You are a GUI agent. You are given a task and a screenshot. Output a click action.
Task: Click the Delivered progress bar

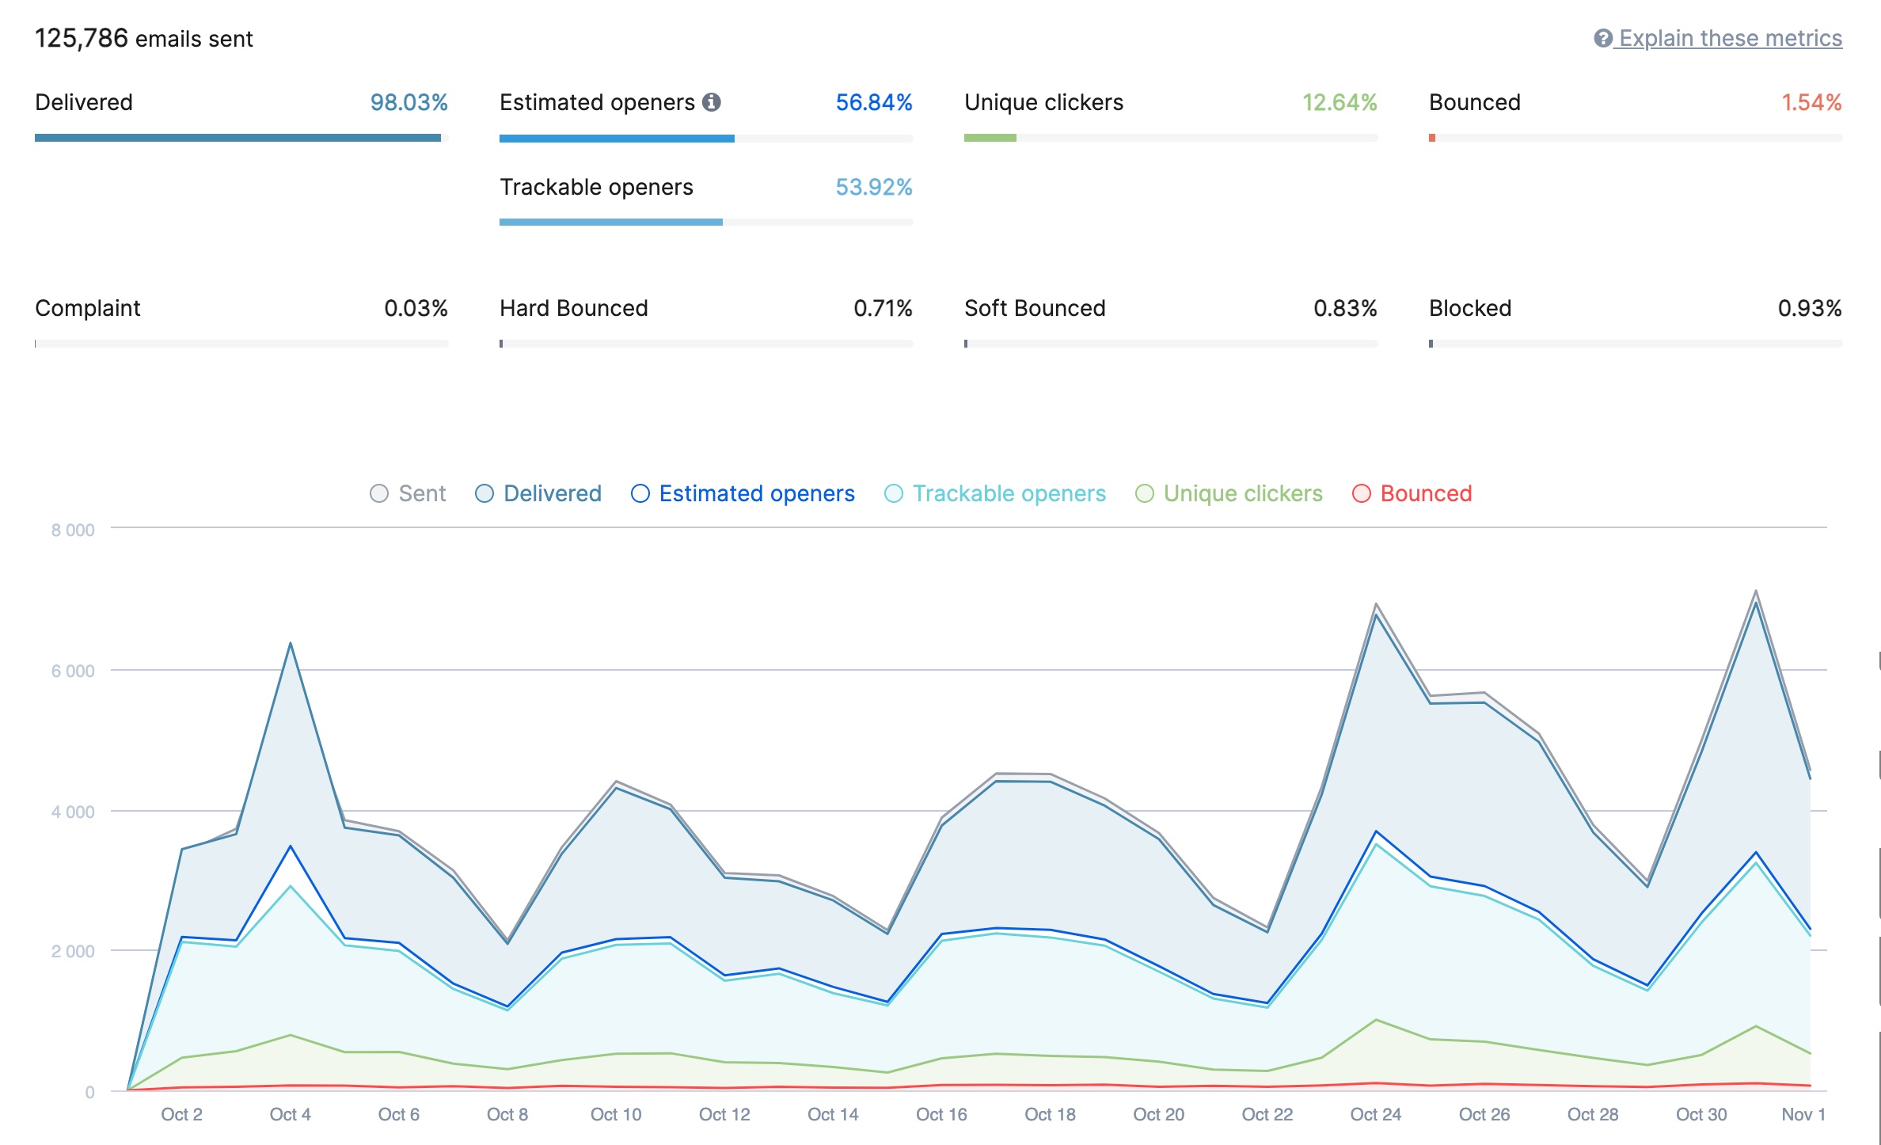[237, 137]
